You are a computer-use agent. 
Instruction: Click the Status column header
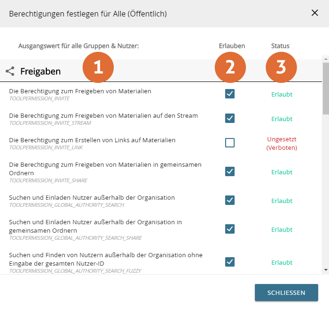click(x=280, y=46)
